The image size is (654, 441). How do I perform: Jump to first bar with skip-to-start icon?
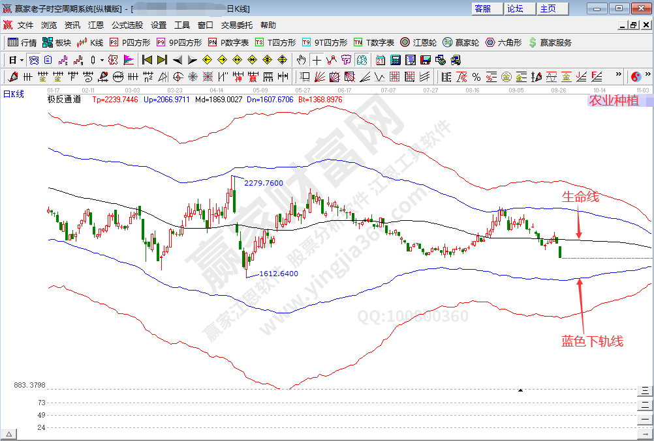tap(147, 60)
